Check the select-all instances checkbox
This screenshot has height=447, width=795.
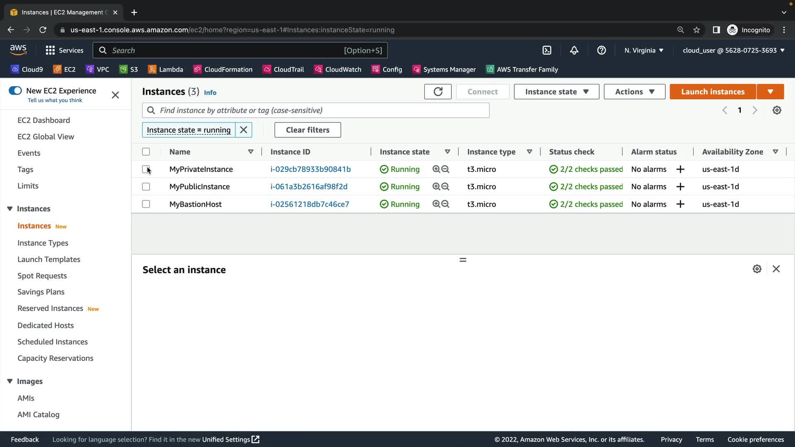coord(146,152)
